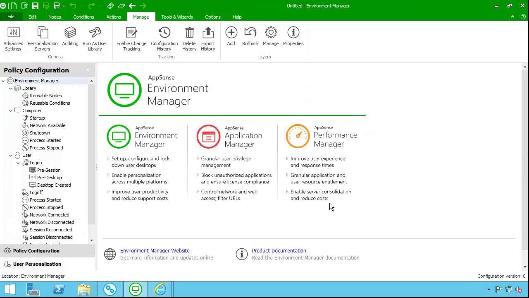
Task: Click the tree scrollbar down arrow
Action: click(x=92, y=240)
